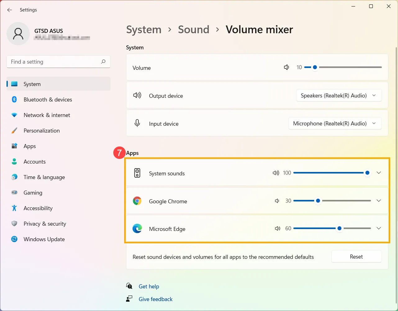Expand Microsoft Edge volume options

pos(378,228)
